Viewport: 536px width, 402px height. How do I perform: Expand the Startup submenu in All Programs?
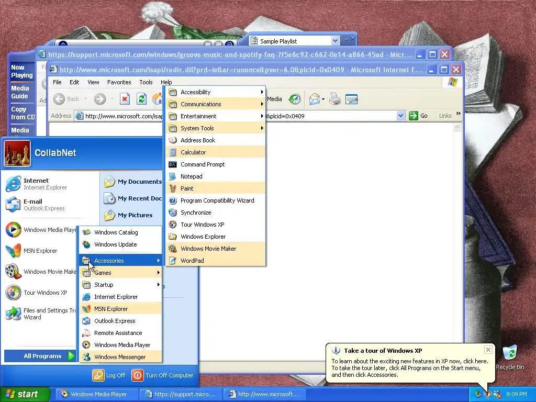pos(120,285)
